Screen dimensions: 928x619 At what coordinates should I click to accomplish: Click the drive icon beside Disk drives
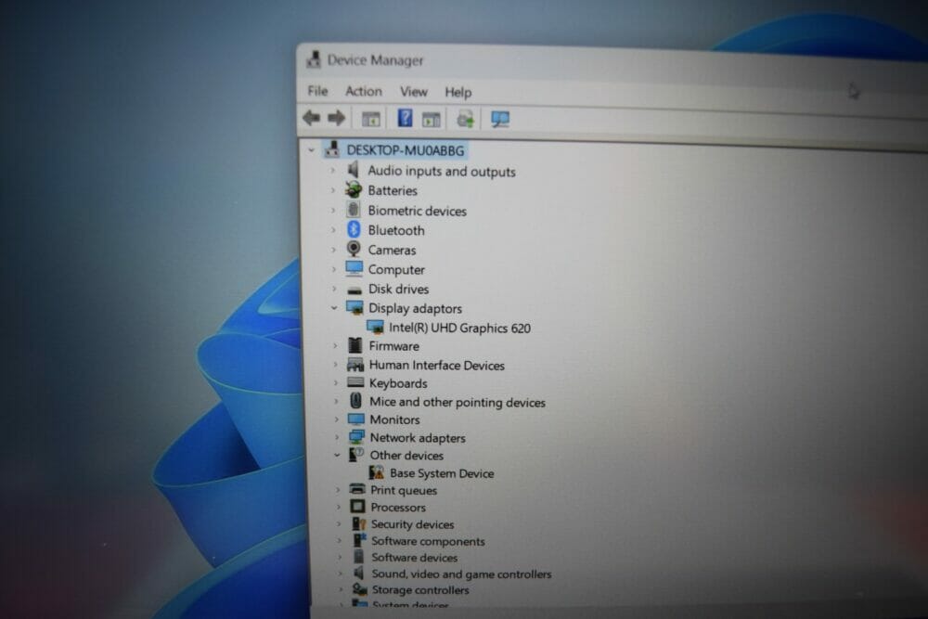[354, 290]
